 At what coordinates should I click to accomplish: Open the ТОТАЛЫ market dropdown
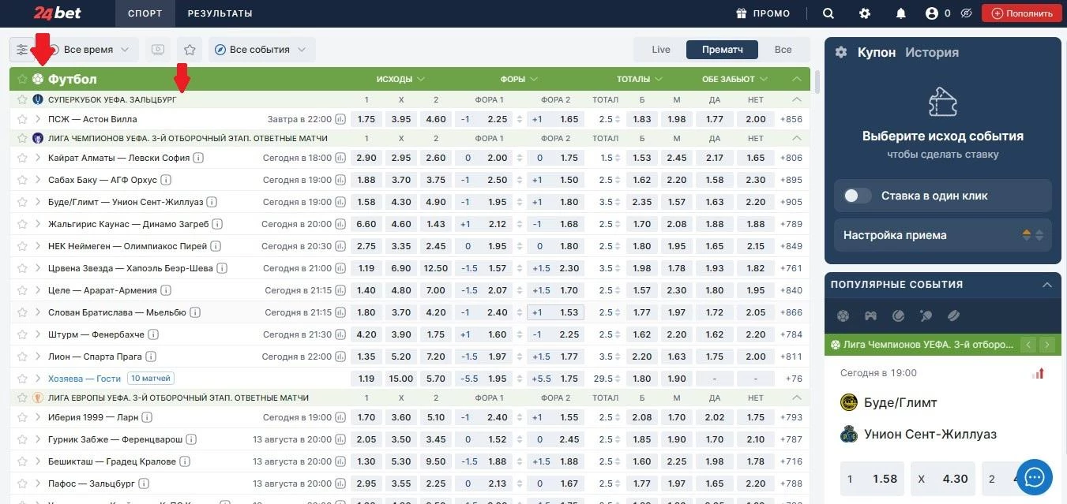point(640,79)
